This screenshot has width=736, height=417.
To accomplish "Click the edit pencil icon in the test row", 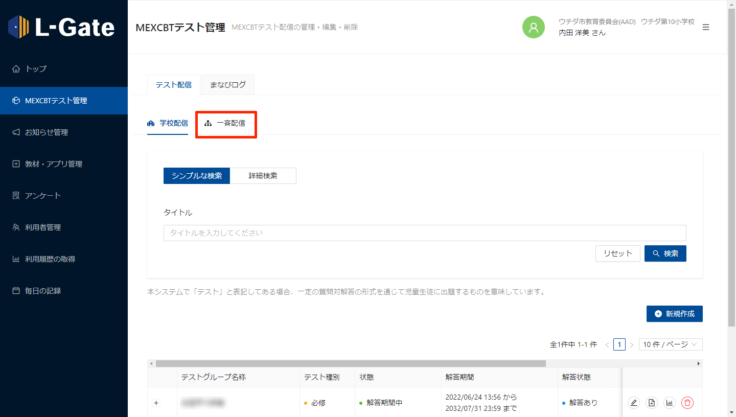I will coord(634,403).
